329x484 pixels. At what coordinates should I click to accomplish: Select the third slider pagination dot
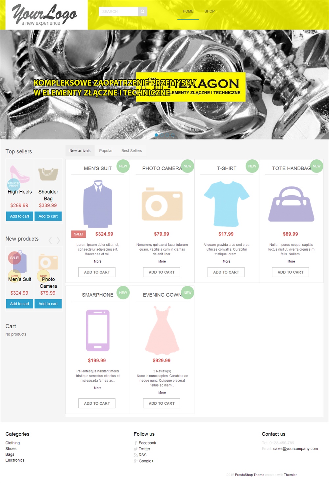point(167,135)
